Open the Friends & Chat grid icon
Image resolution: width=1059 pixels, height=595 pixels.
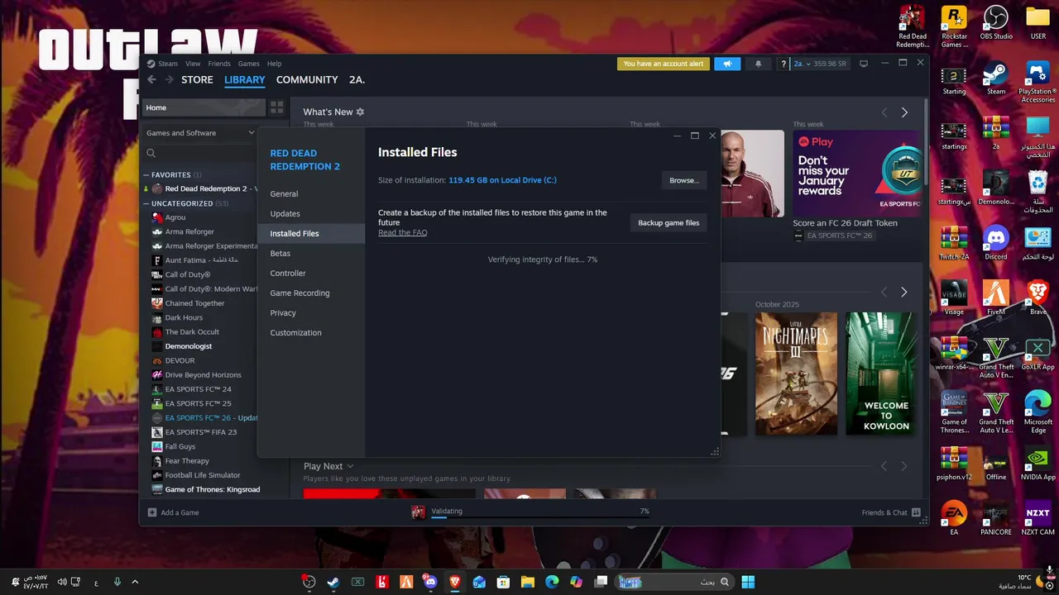tap(916, 512)
